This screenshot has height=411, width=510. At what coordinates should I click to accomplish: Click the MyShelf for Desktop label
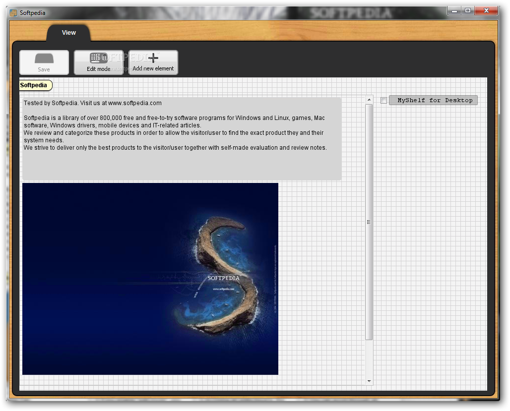[x=433, y=100]
